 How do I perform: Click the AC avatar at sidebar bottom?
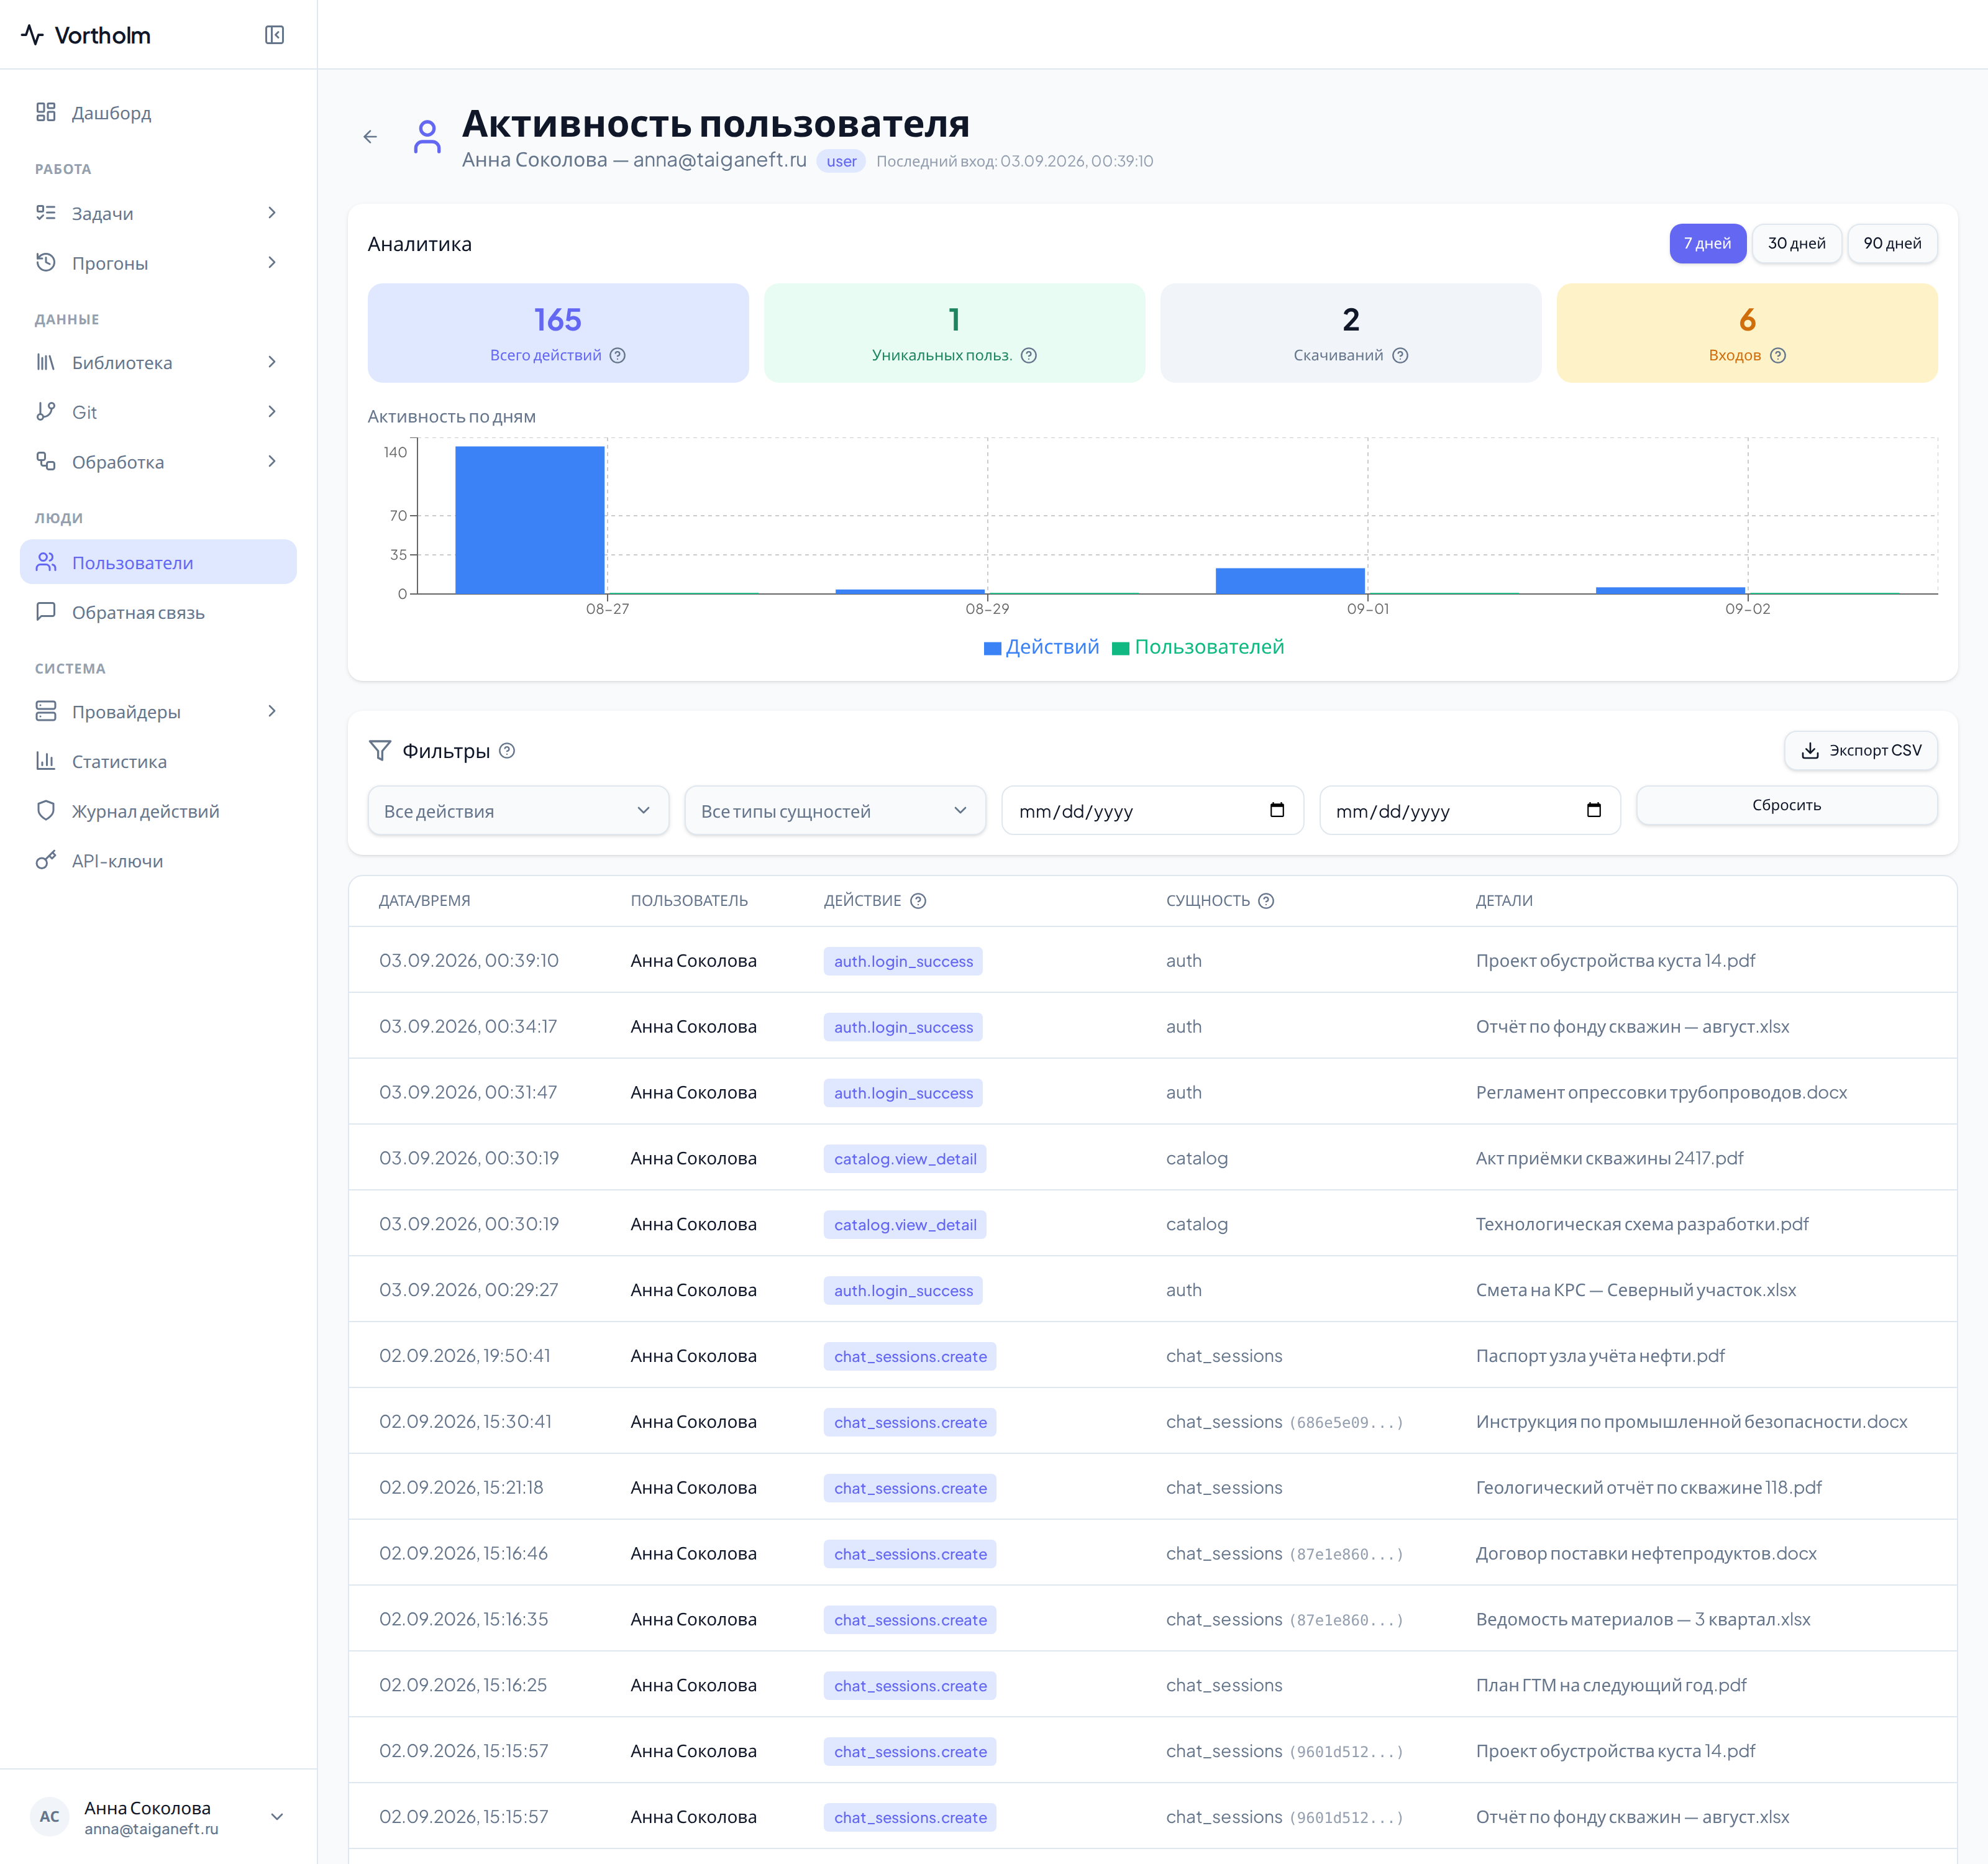[x=50, y=1816]
